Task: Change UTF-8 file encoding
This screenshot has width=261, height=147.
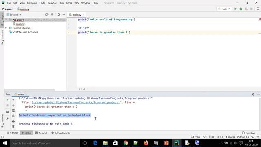Action: [x=220, y=137]
